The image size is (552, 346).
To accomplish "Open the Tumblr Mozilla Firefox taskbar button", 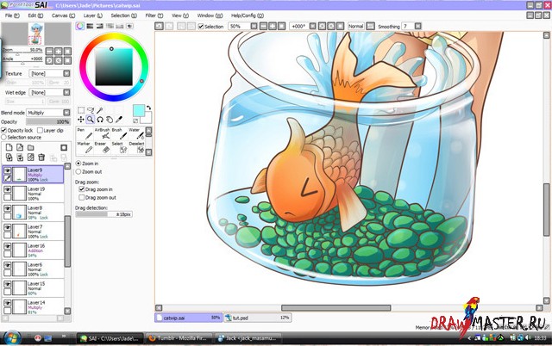I will pyautogui.click(x=179, y=338).
